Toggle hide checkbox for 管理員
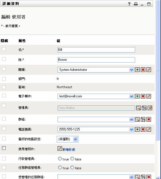The width and height of the screenshot is (161, 179). [4, 105]
